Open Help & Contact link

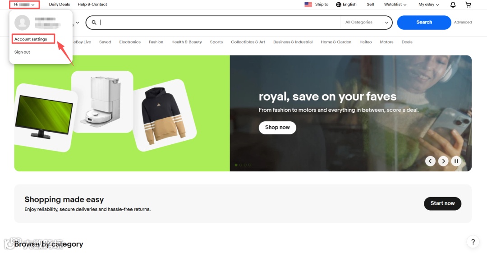click(92, 5)
